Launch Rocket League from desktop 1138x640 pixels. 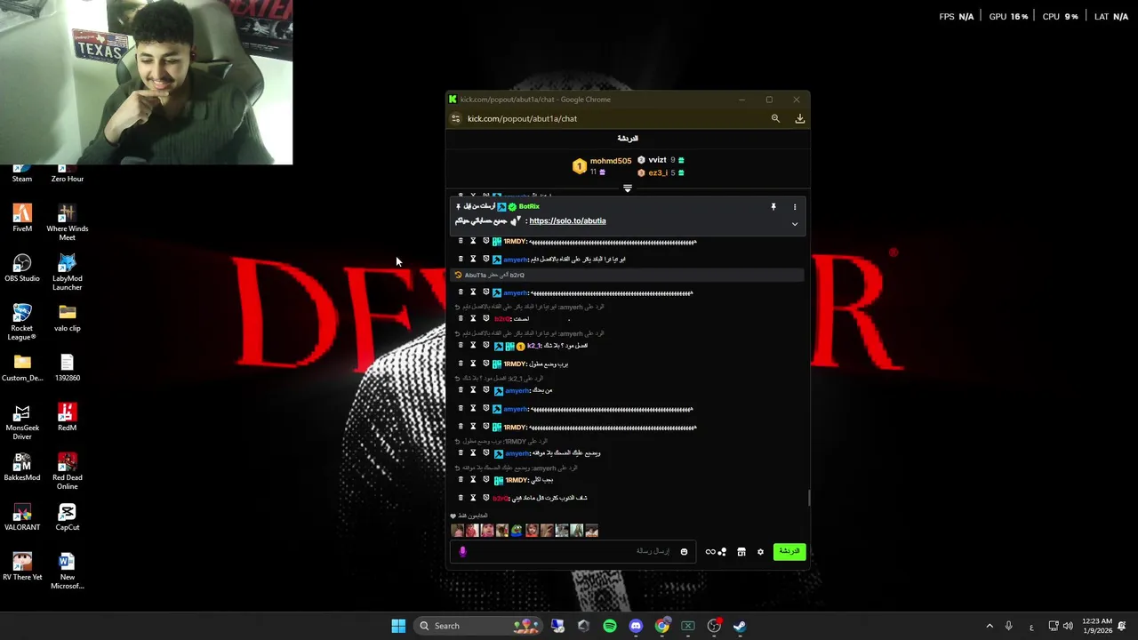(x=22, y=322)
